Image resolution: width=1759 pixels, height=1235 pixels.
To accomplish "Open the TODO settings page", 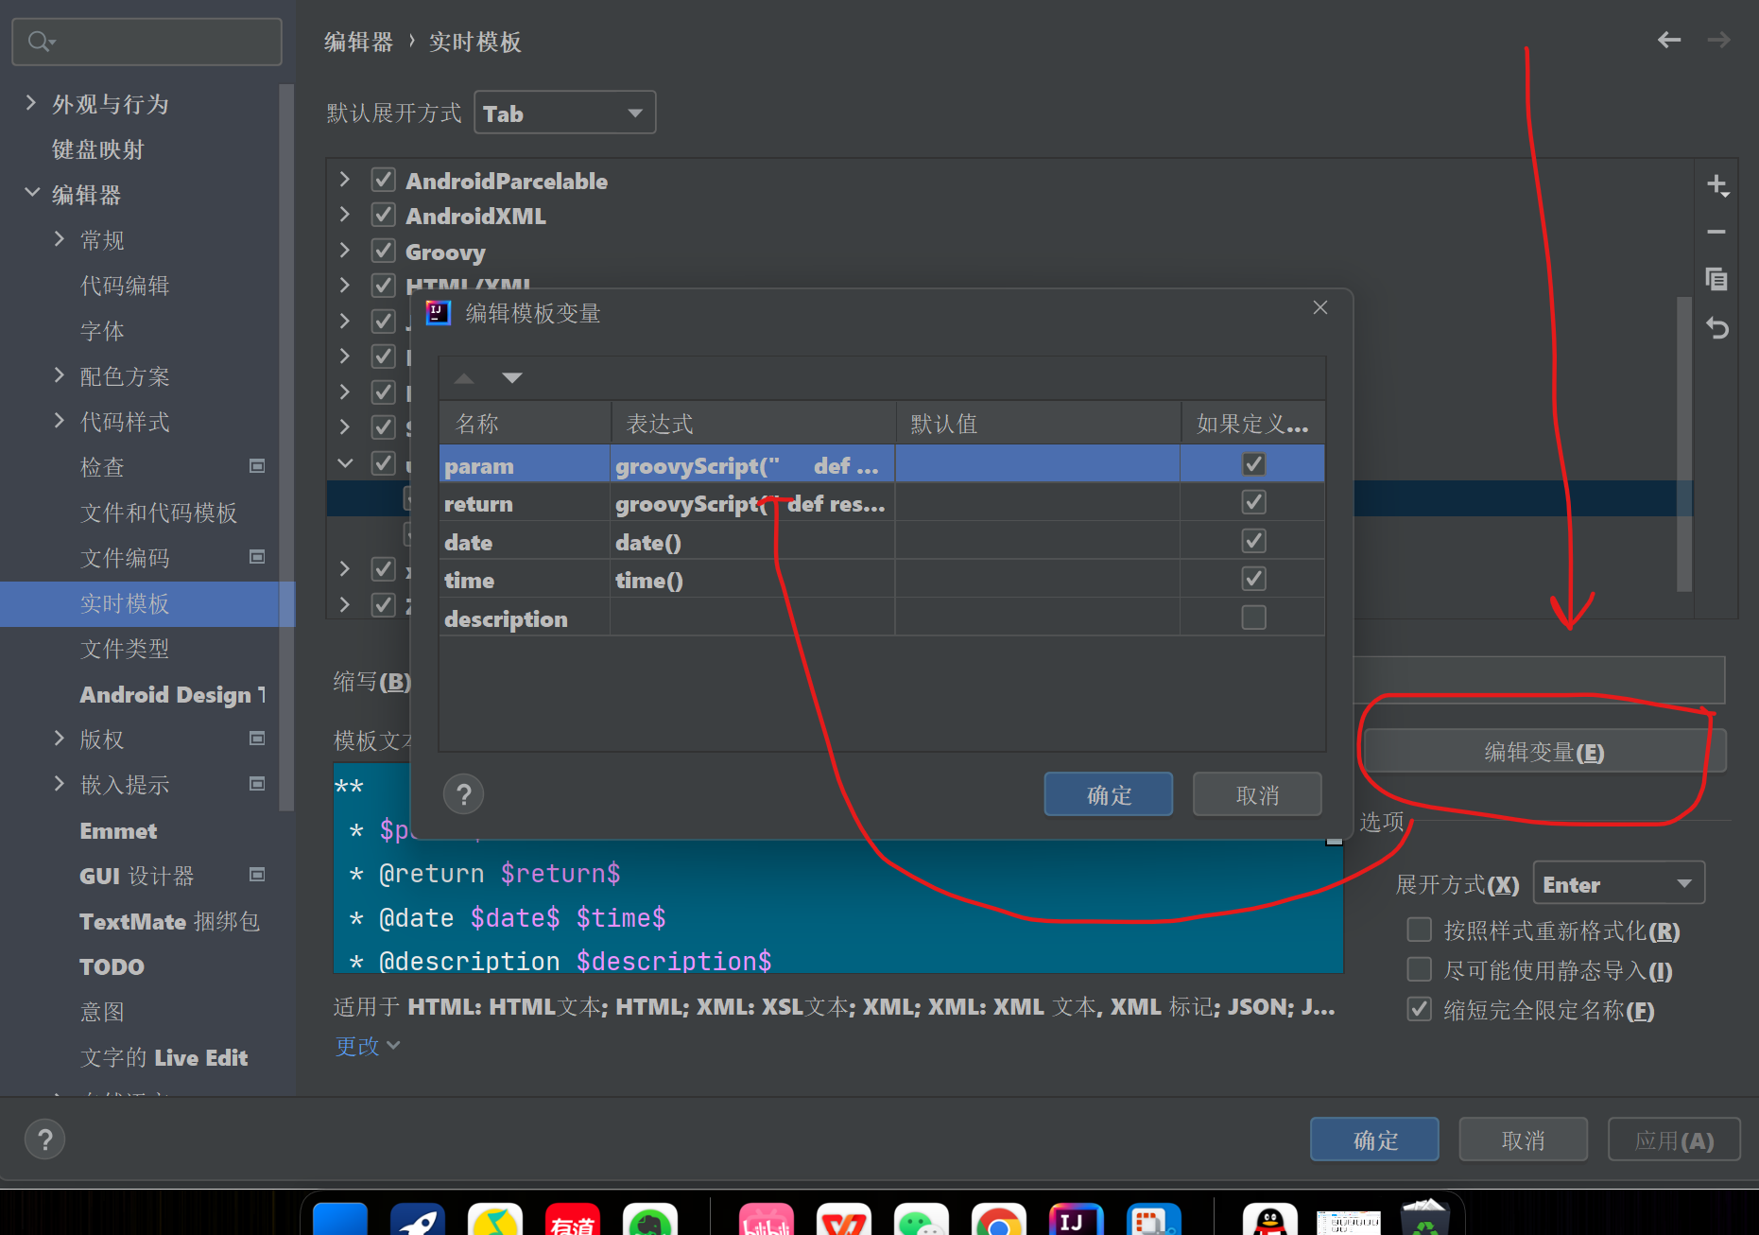I will coord(112,966).
